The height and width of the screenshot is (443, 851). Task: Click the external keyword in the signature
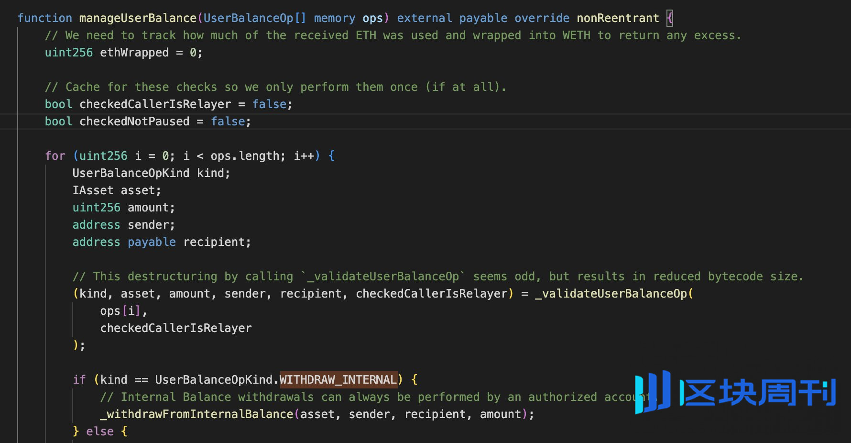(424, 18)
